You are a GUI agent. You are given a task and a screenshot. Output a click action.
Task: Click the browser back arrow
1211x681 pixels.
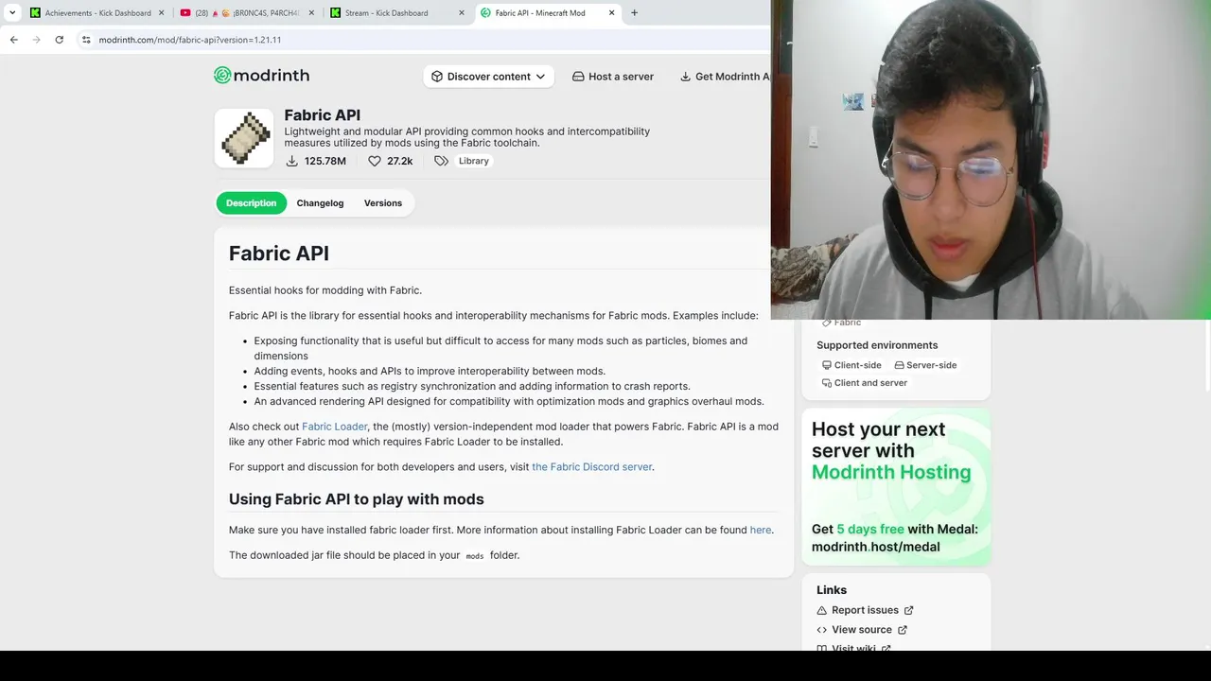coord(13,40)
